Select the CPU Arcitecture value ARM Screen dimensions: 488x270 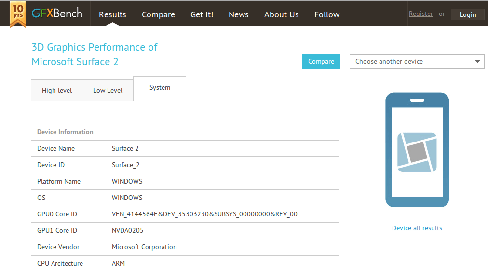pyautogui.click(x=118, y=263)
